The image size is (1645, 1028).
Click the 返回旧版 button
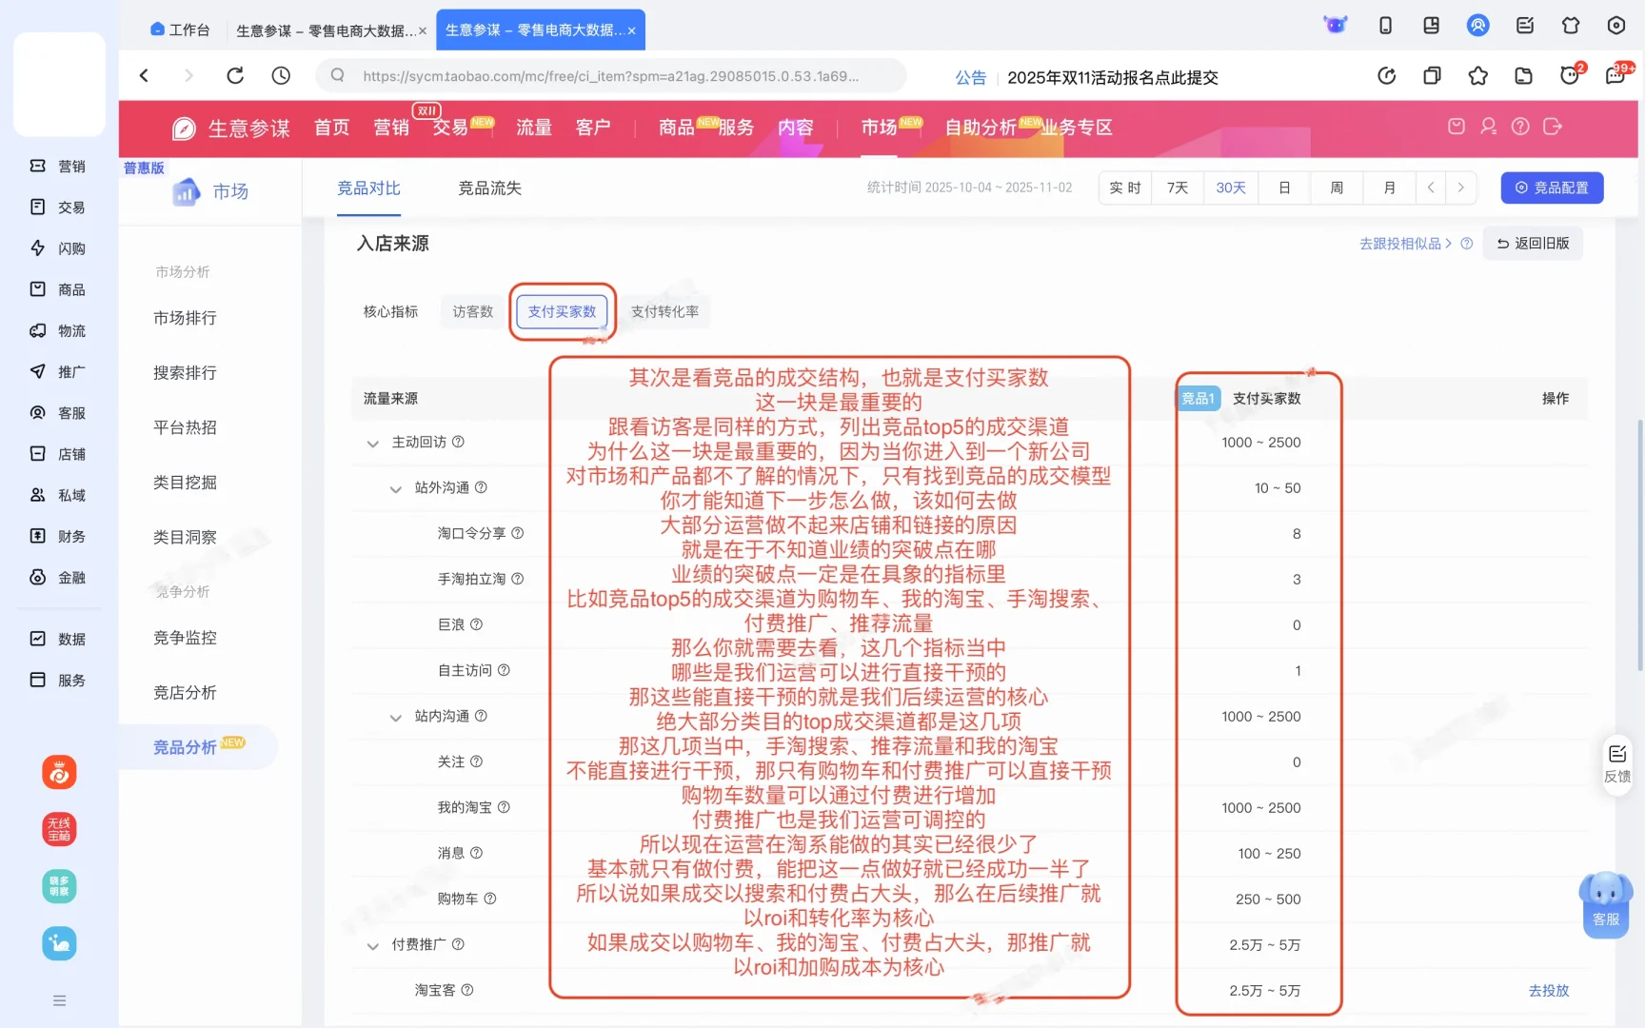click(x=1533, y=244)
